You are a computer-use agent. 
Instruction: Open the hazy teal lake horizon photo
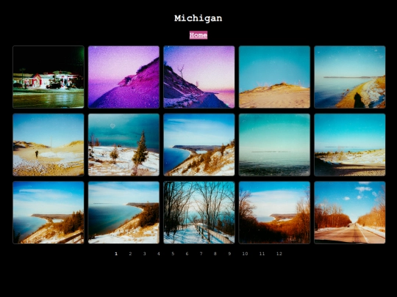274,144
